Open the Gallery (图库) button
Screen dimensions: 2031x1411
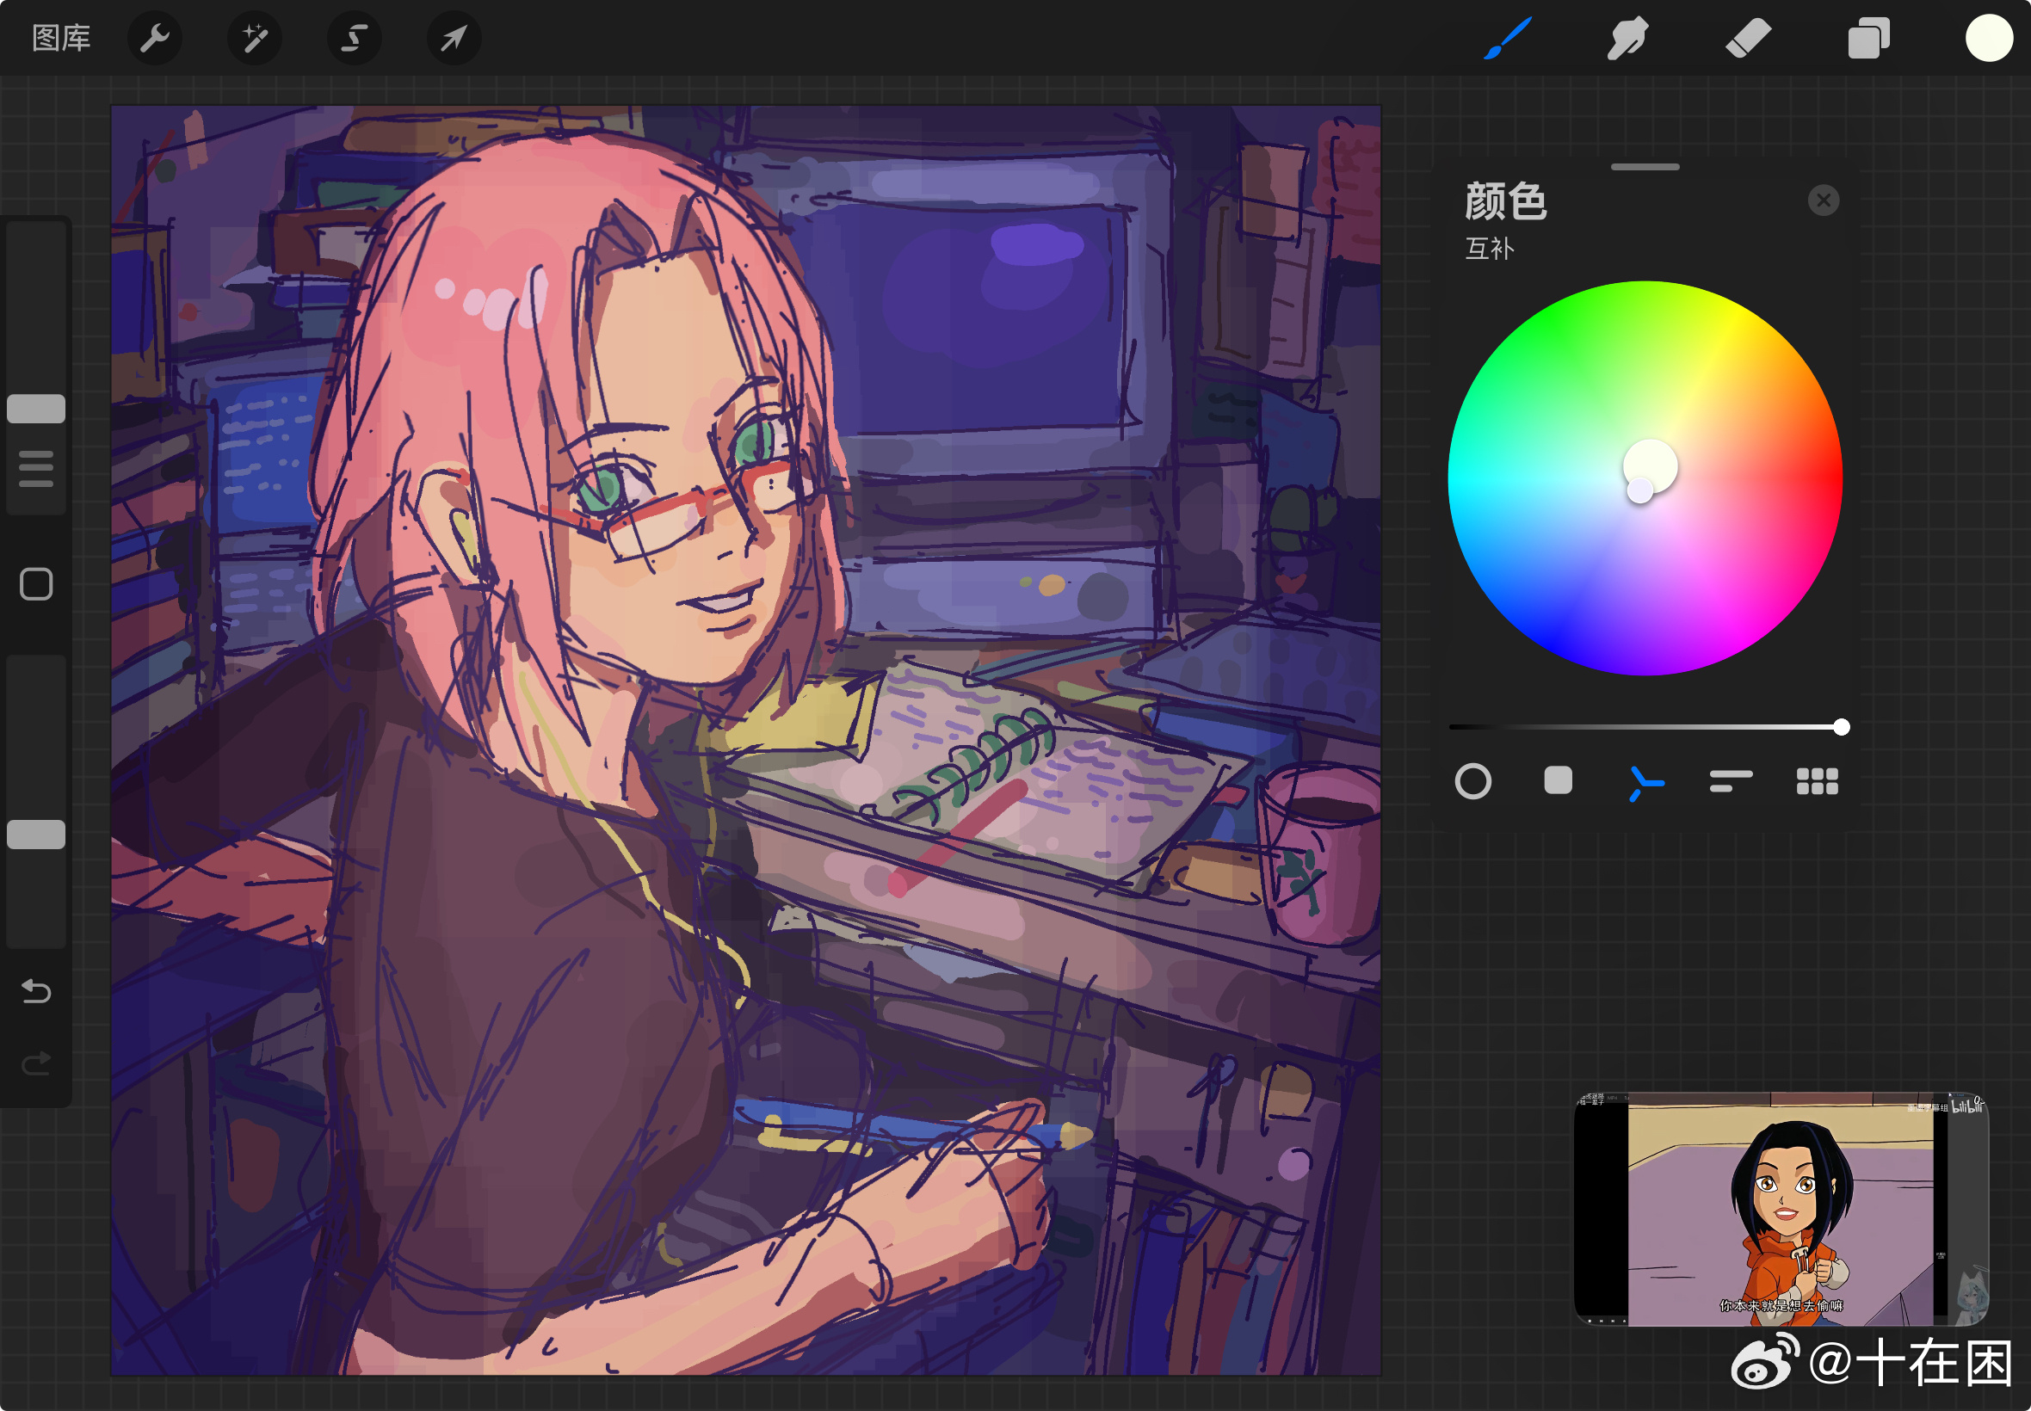tap(61, 38)
